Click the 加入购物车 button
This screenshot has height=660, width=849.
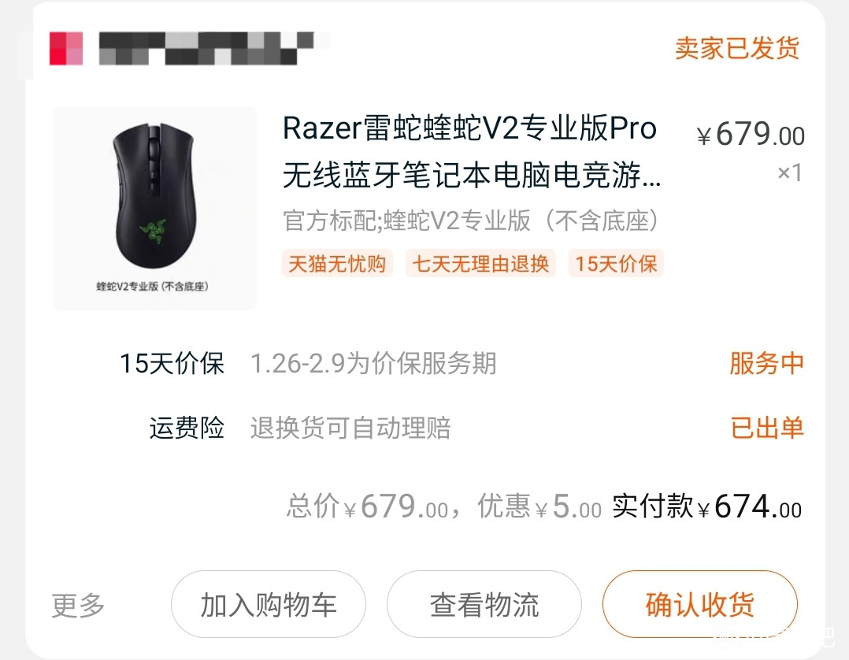coord(269,604)
